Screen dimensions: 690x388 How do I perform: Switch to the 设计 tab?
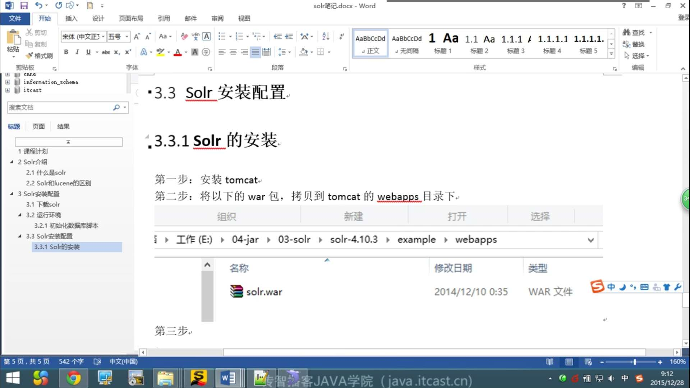(x=98, y=18)
